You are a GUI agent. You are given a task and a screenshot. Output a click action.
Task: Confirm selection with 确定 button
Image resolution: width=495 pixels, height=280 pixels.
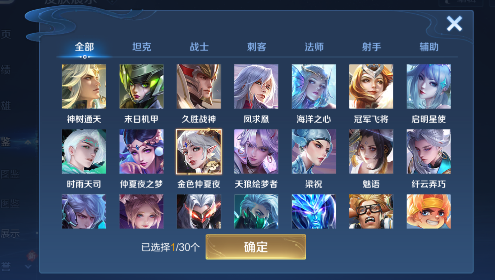(256, 247)
